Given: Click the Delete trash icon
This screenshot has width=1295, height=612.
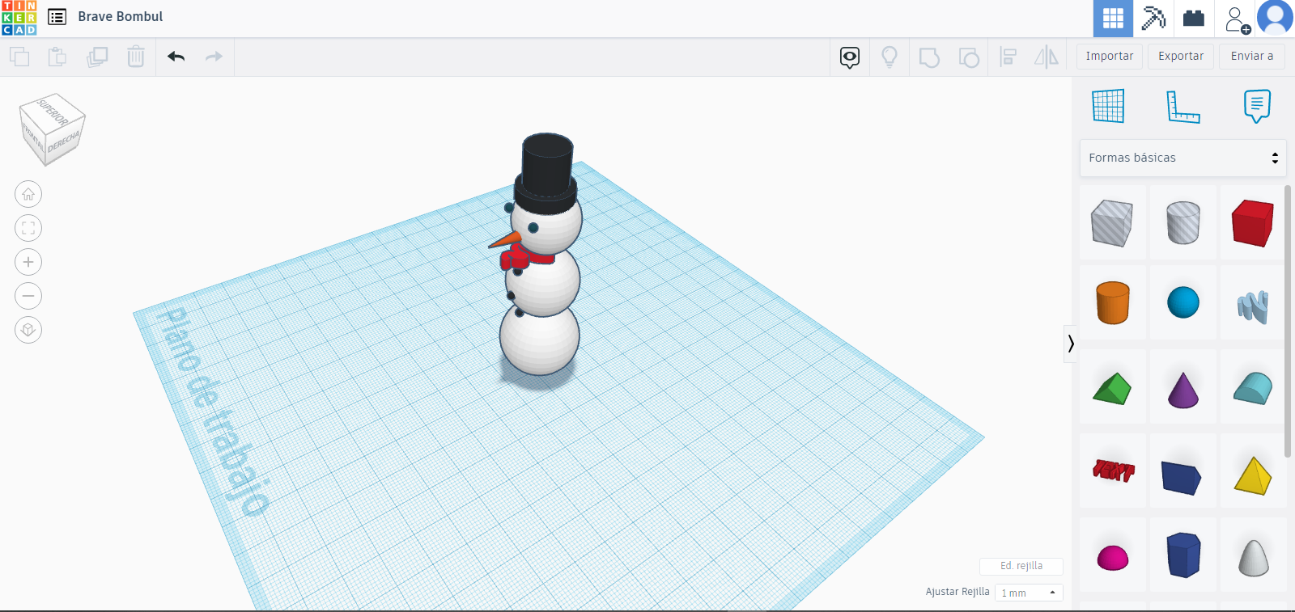Looking at the screenshot, I should (136, 57).
